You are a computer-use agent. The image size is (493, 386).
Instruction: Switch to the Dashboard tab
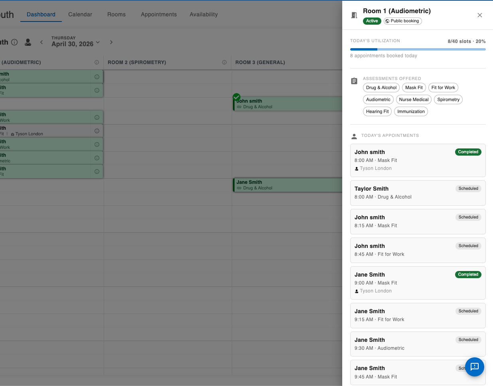pos(41,14)
